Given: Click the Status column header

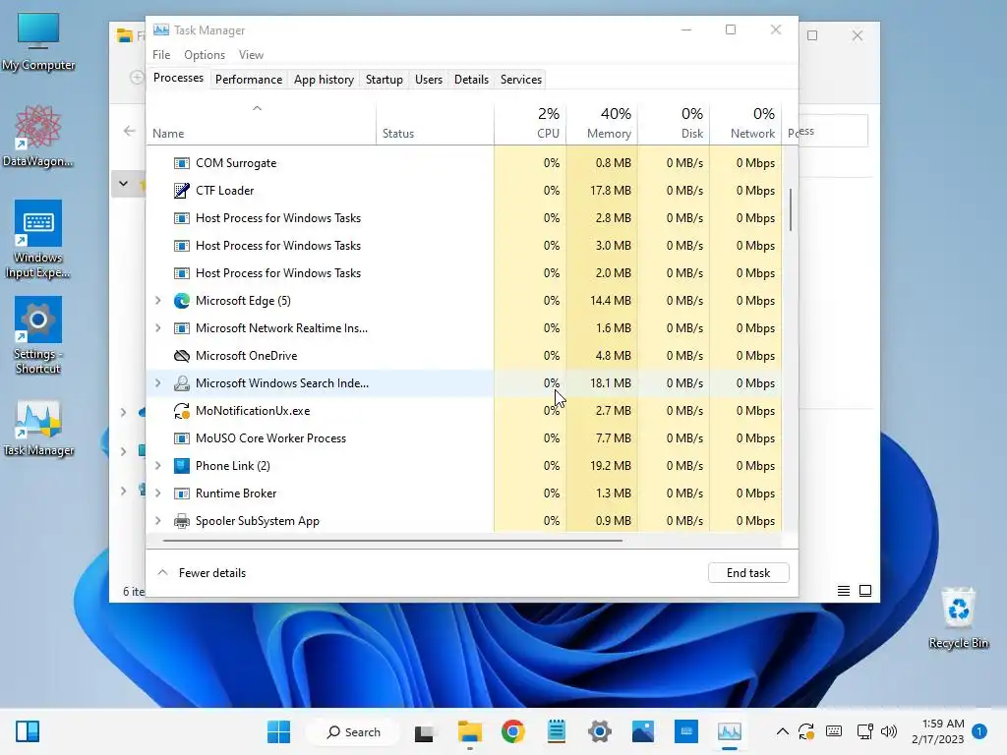Looking at the screenshot, I should [x=435, y=123].
